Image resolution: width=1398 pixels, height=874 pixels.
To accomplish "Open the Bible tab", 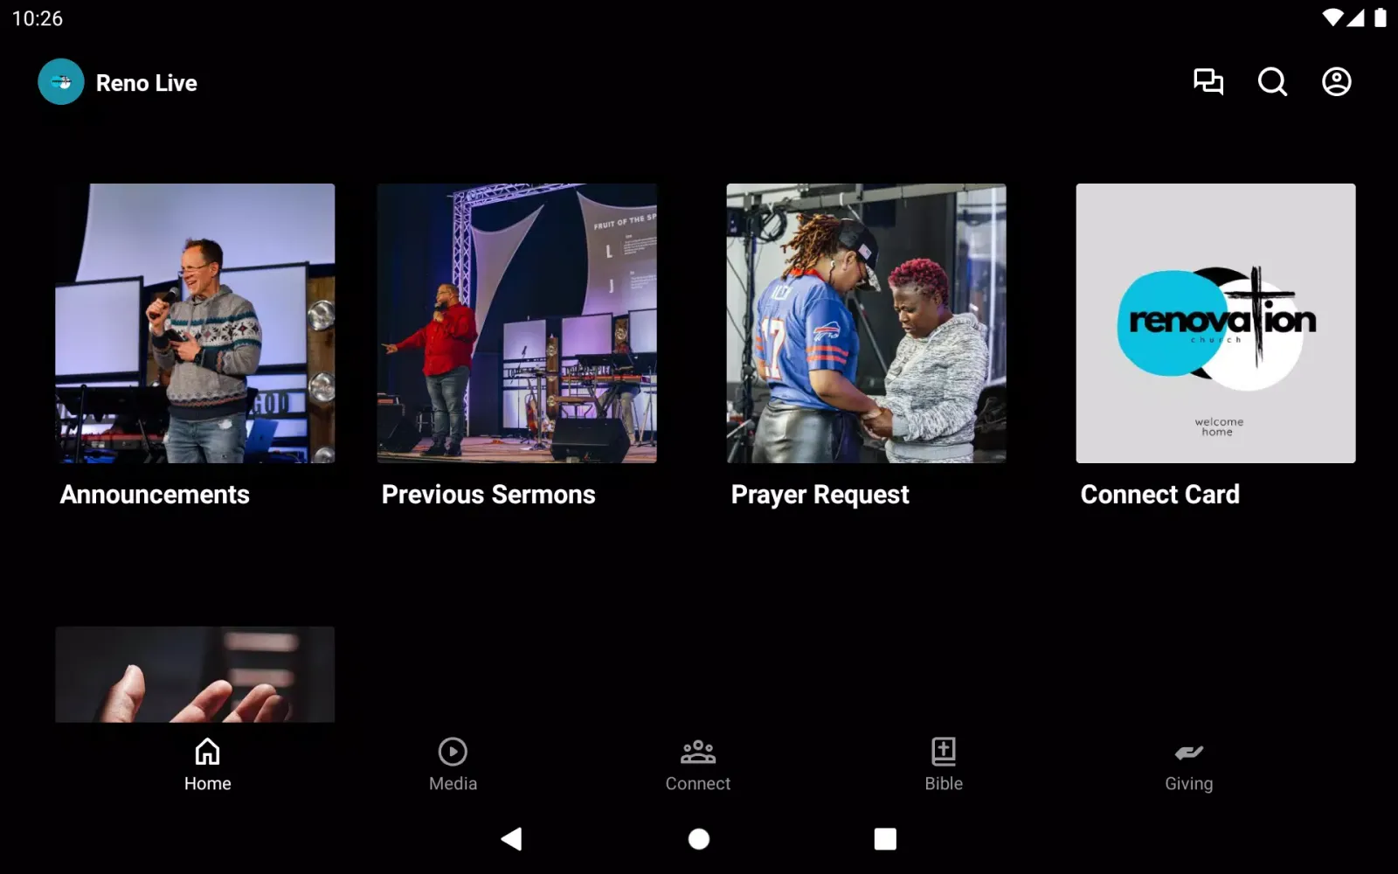I will pos(944,765).
